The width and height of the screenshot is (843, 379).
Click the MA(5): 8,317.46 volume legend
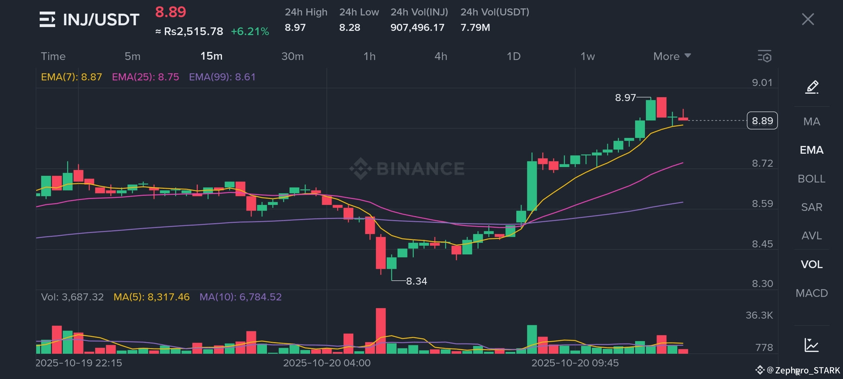tap(151, 297)
